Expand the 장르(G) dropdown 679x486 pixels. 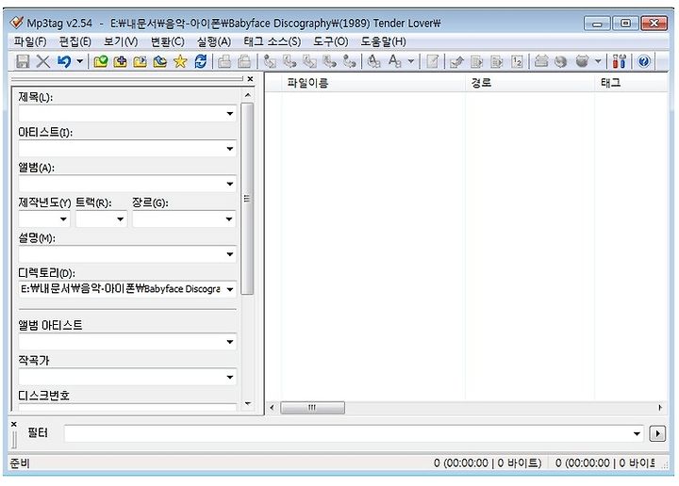tap(229, 219)
